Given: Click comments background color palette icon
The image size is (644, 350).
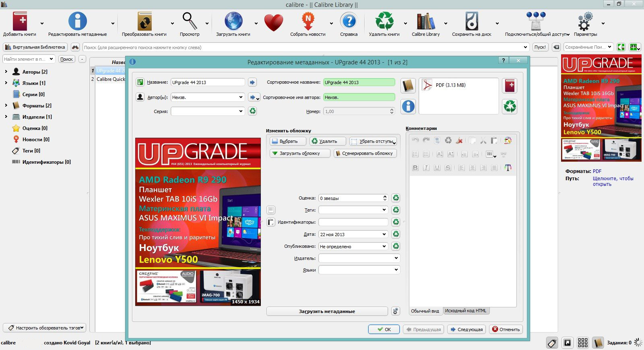Looking at the screenshot, I should click(508, 140).
